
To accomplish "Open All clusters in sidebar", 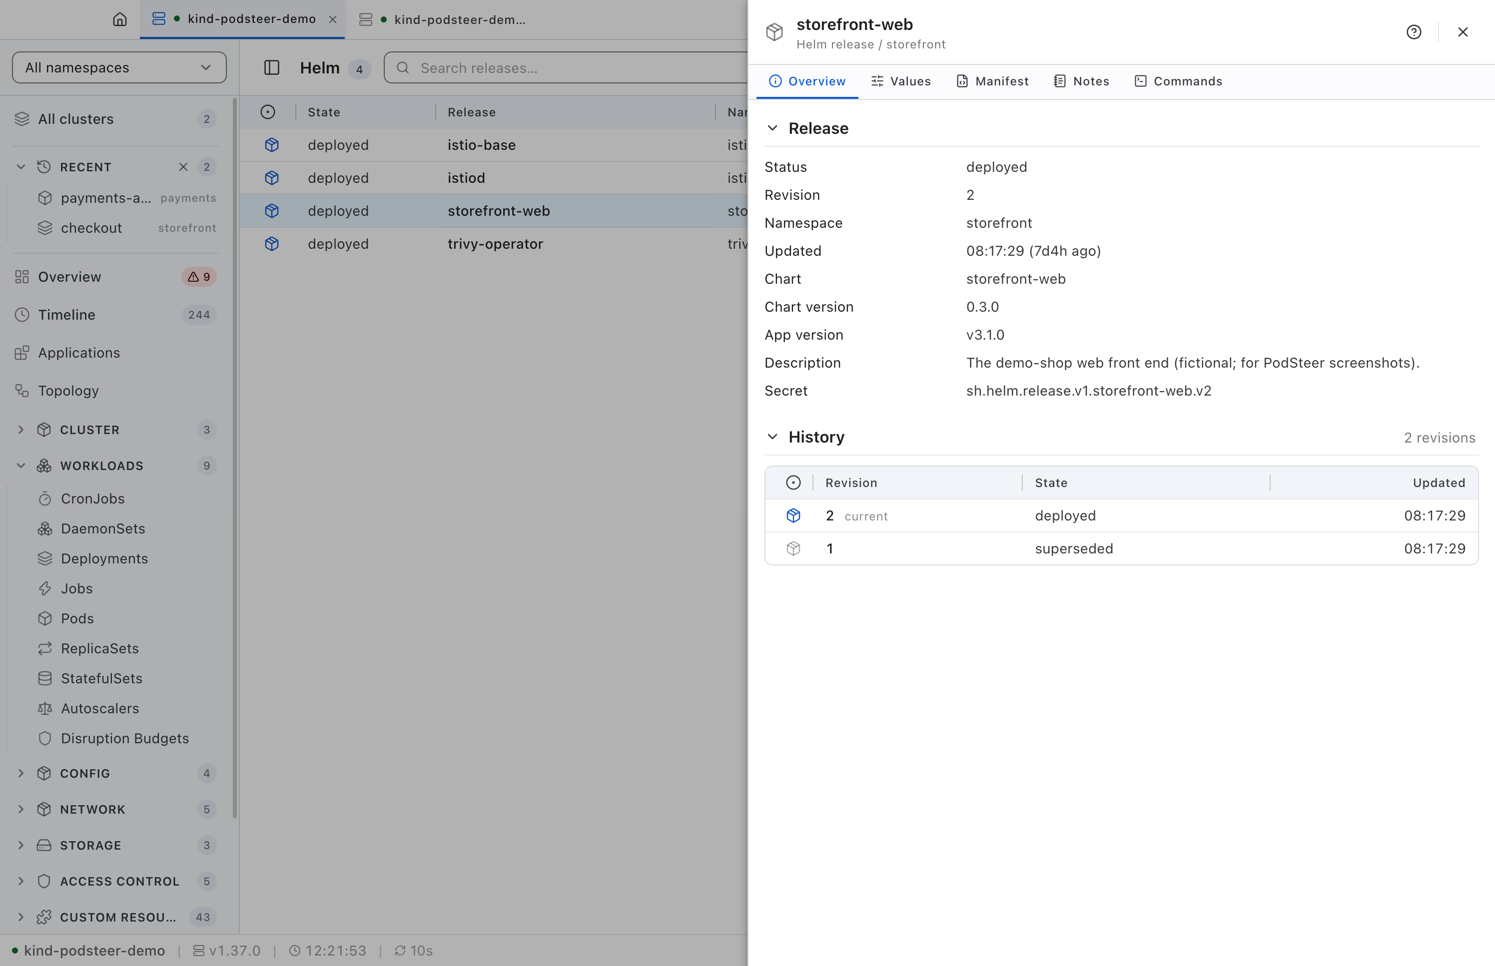I will click(x=115, y=119).
